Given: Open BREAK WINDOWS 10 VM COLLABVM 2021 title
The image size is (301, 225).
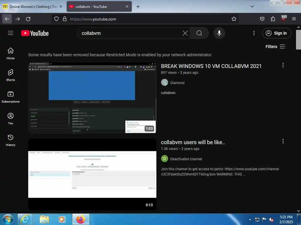Looking at the screenshot, I should click(211, 66).
